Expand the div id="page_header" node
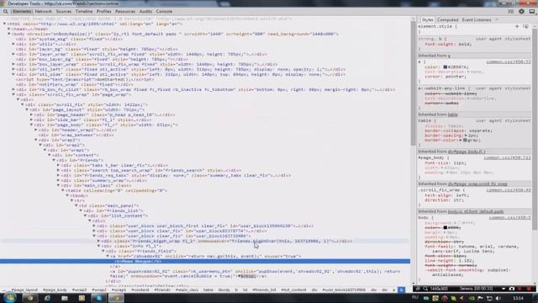The width and height of the screenshot is (538, 303). (32, 114)
